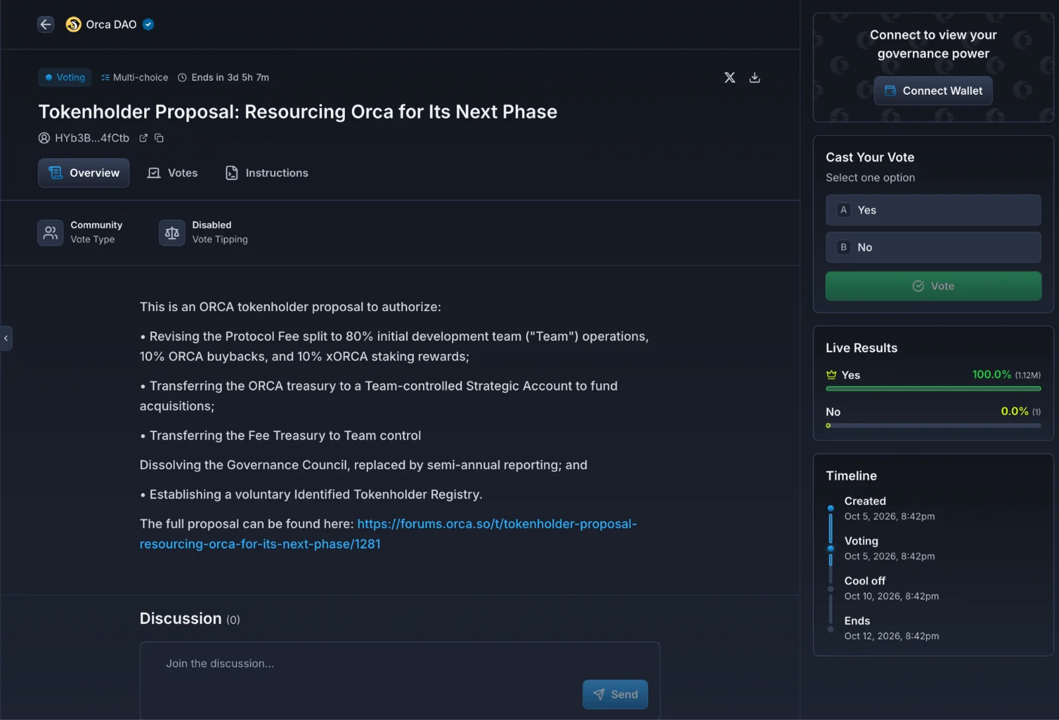Click the No results progress bar
Image resolution: width=1059 pixels, height=720 pixels.
click(933, 426)
